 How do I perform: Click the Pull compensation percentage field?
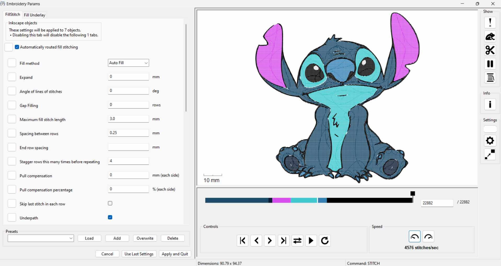(x=128, y=189)
